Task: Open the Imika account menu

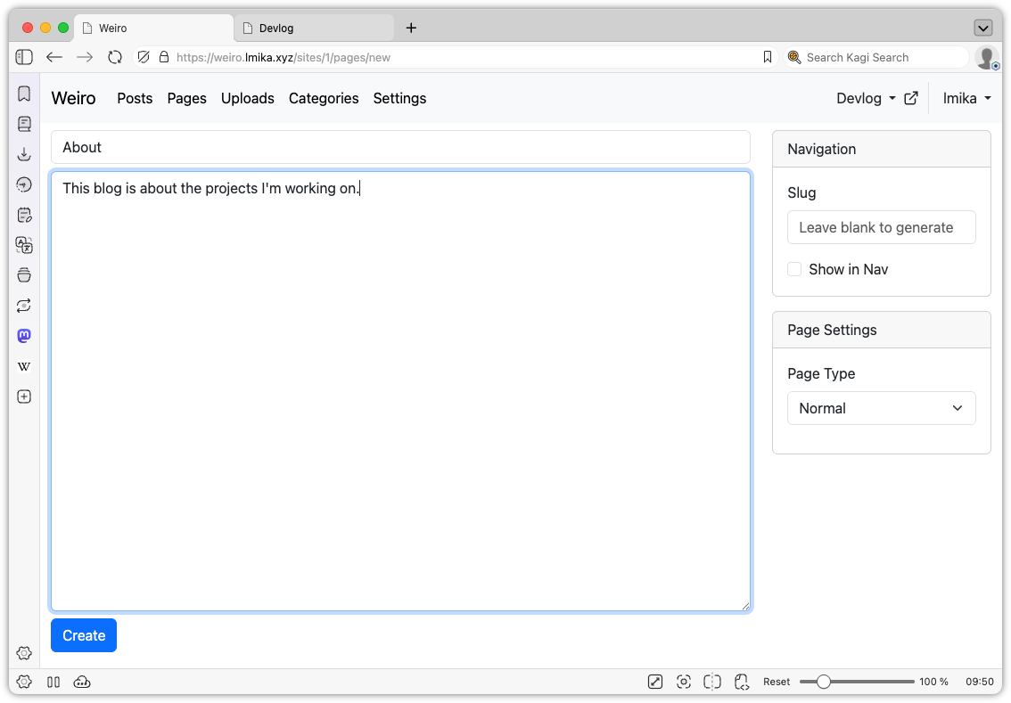Action: [966, 98]
